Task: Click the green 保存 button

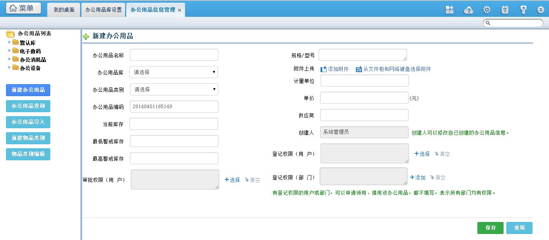Action: pyautogui.click(x=490, y=228)
